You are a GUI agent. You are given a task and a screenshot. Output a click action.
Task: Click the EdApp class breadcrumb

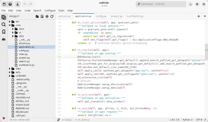click(x=67, y=120)
